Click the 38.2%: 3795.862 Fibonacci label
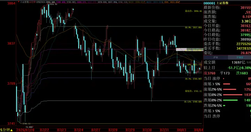Image resolution: width=251 pixels, height=132 pixels. click(193, 79)
